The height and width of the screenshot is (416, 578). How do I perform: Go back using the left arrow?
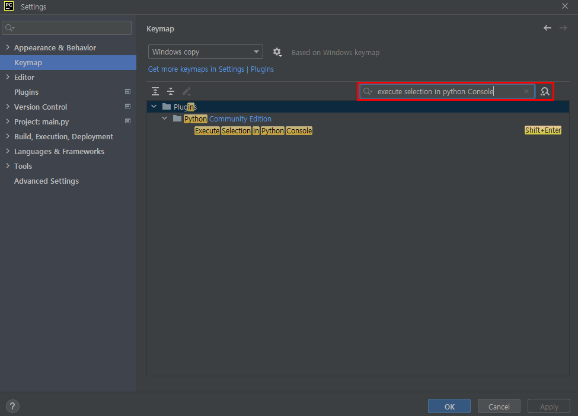point(547,28)
